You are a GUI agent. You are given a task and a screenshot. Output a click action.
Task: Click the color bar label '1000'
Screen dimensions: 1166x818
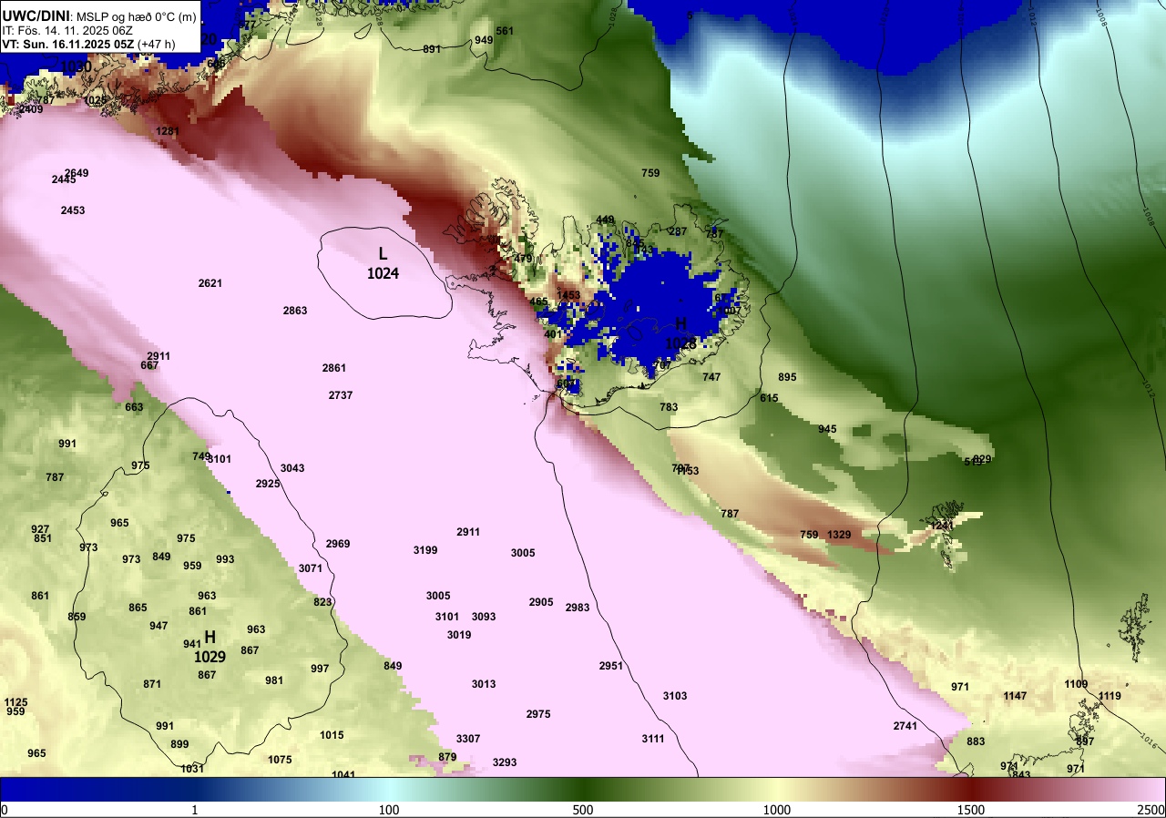[777, 810]
